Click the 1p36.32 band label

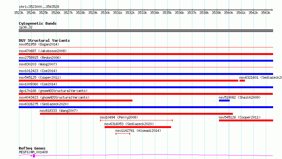tap(26, 27)
